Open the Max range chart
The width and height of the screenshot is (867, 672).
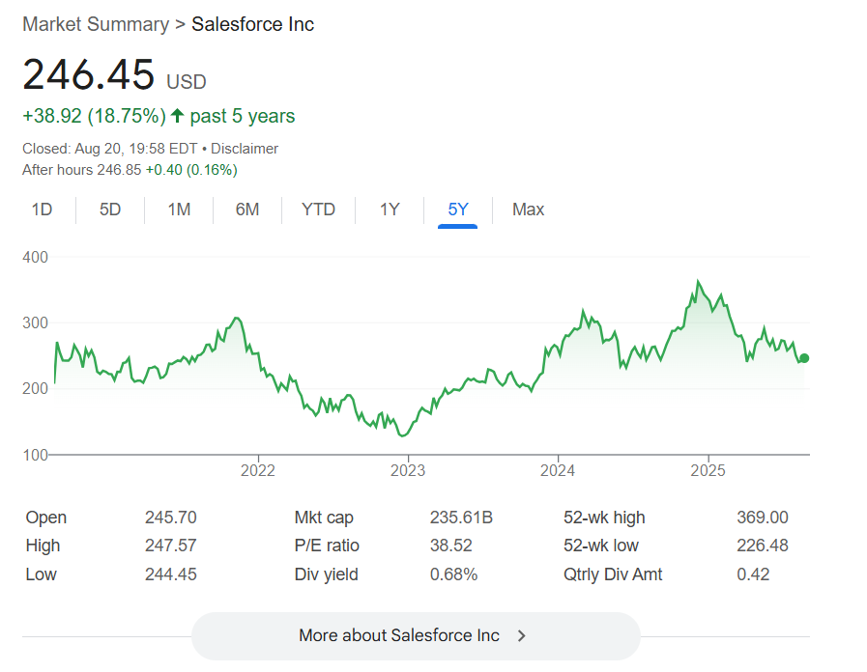528,210
